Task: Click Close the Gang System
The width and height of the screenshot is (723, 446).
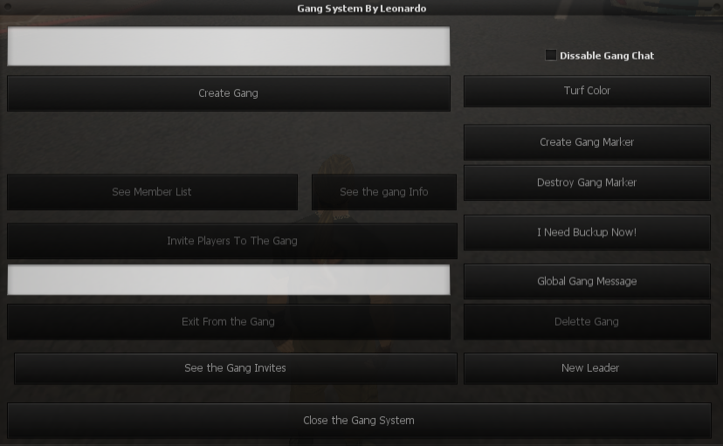Action: tap(359, 421)
